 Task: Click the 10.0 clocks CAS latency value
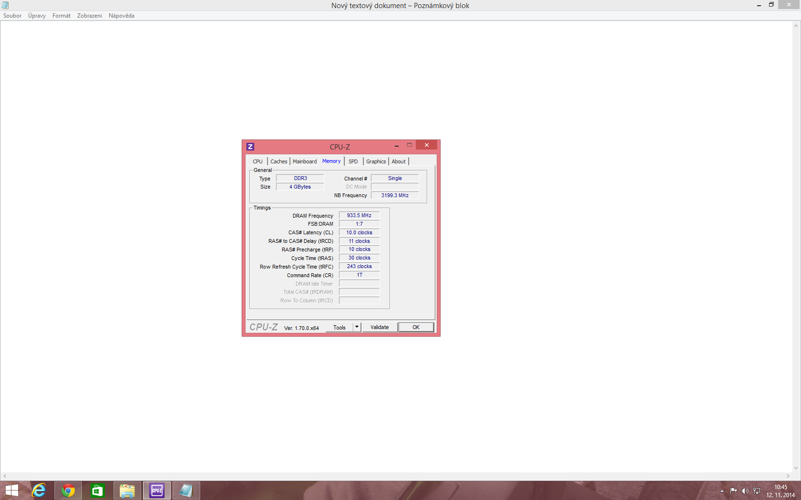[359, 232]
